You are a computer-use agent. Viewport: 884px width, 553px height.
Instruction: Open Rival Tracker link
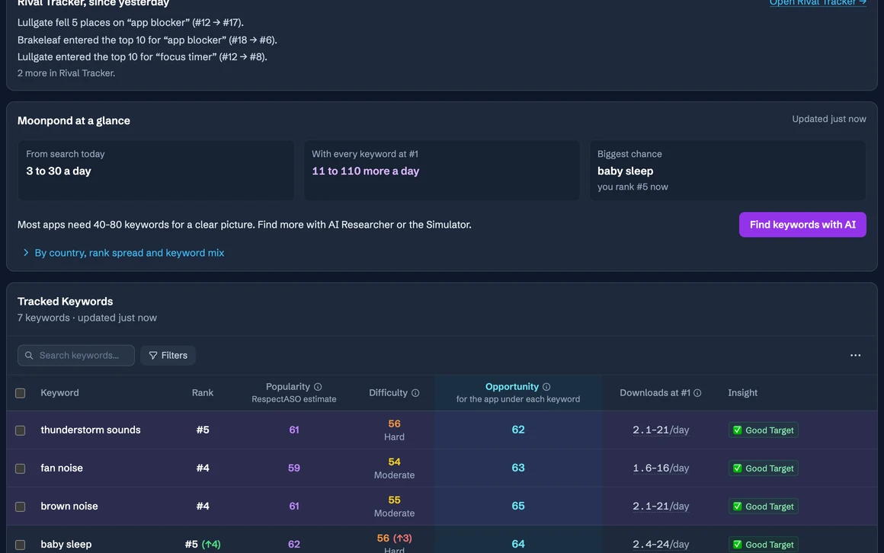tap(818, 2)
